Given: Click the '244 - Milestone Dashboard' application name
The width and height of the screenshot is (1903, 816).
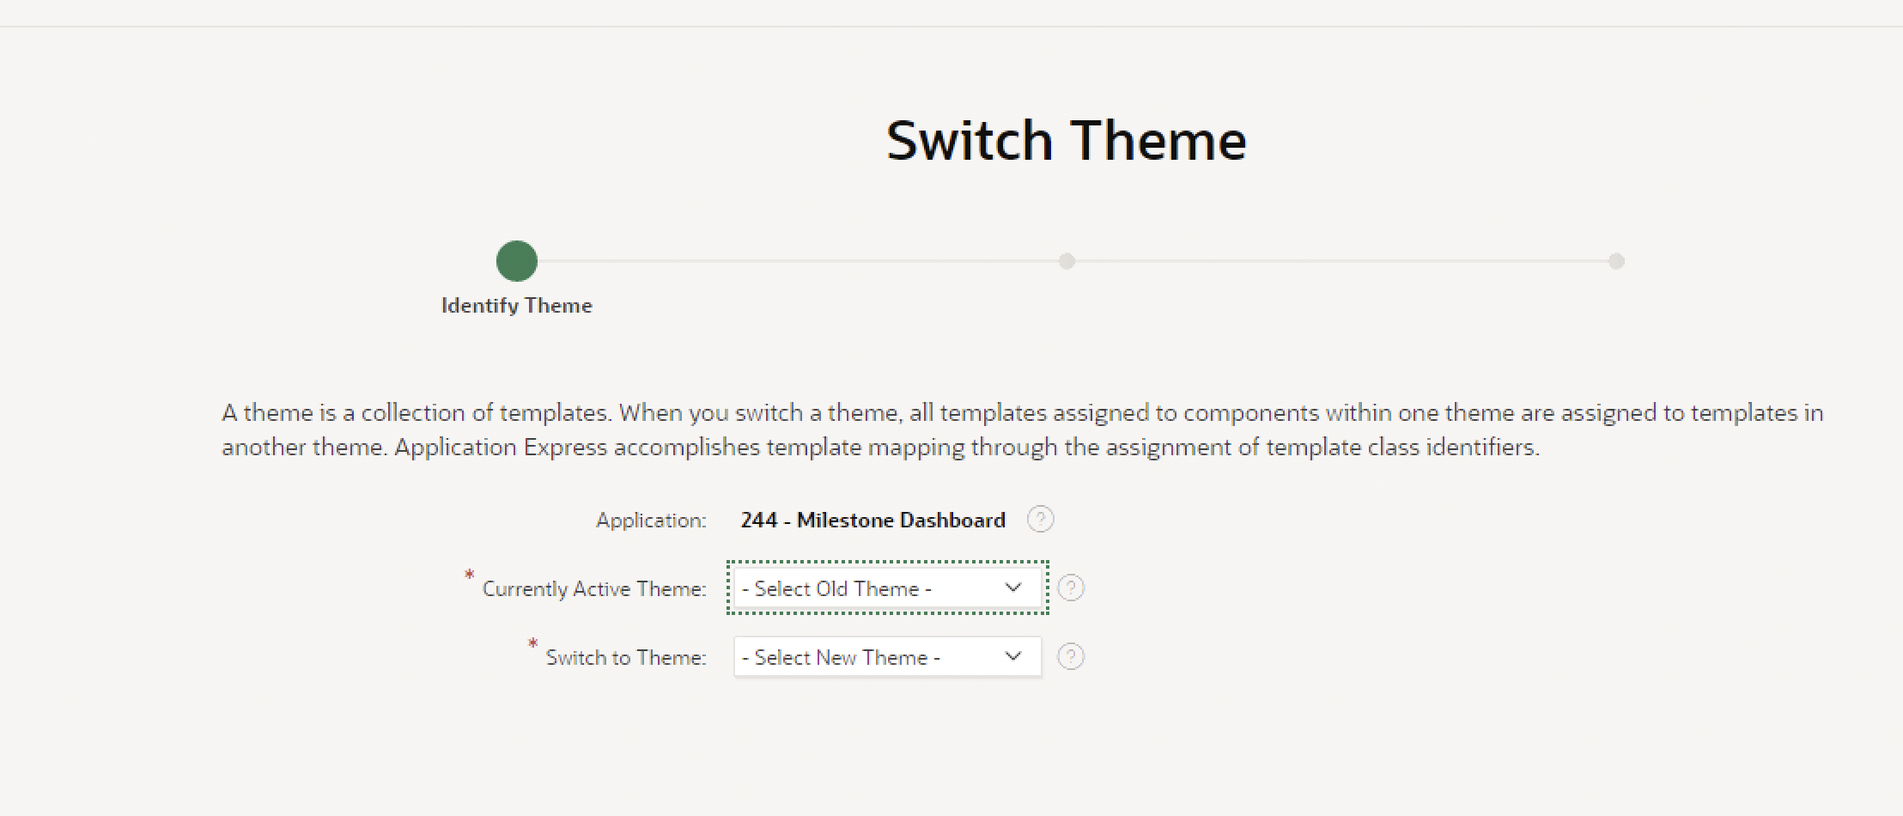Looking at the screenshot, I should tap(874, 519).
